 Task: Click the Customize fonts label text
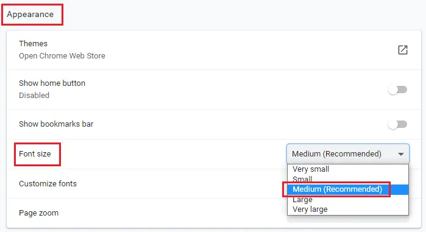(48, 184)
